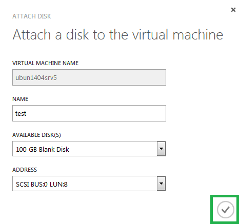
Task: Click the 'ubun1404srv5' text
Action: [36, 78]
